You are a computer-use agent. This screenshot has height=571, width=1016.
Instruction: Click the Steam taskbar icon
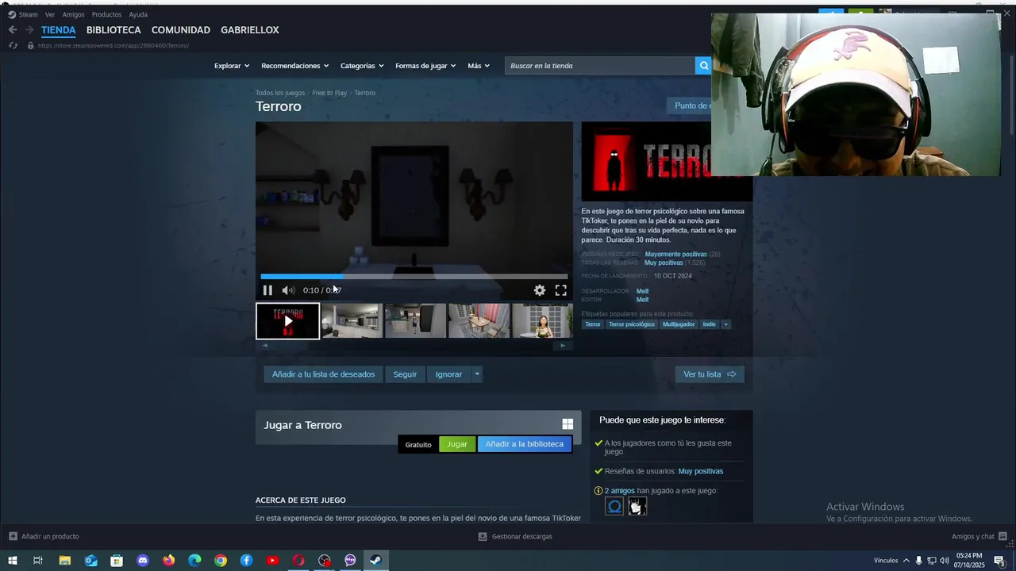tap(376, 561)
